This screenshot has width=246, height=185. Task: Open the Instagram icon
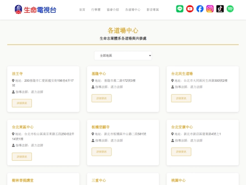(210, 9)
